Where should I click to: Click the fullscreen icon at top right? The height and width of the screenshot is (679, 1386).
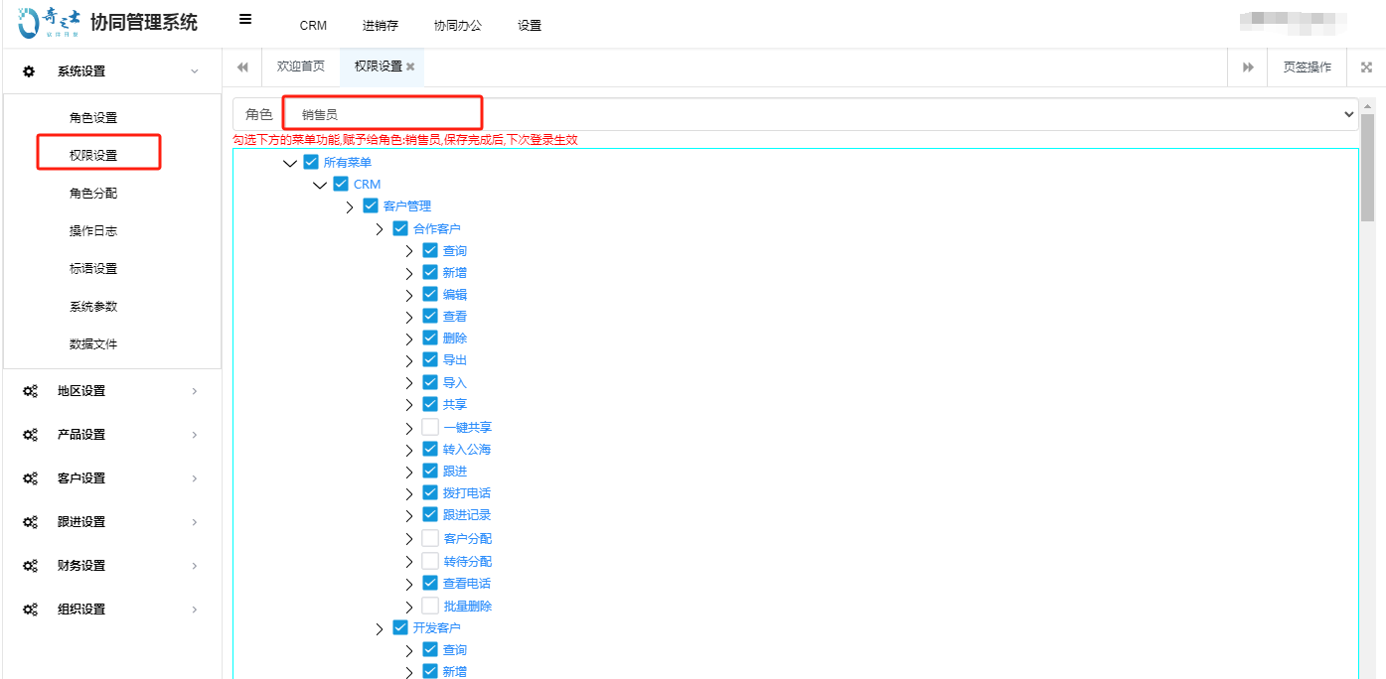1366,67
